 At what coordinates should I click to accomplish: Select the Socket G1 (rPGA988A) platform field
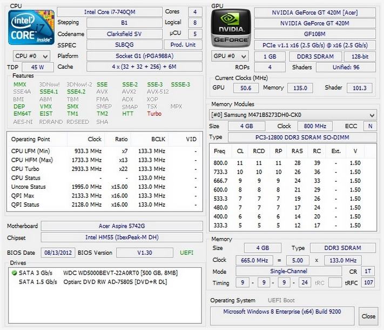click(144, 56)
